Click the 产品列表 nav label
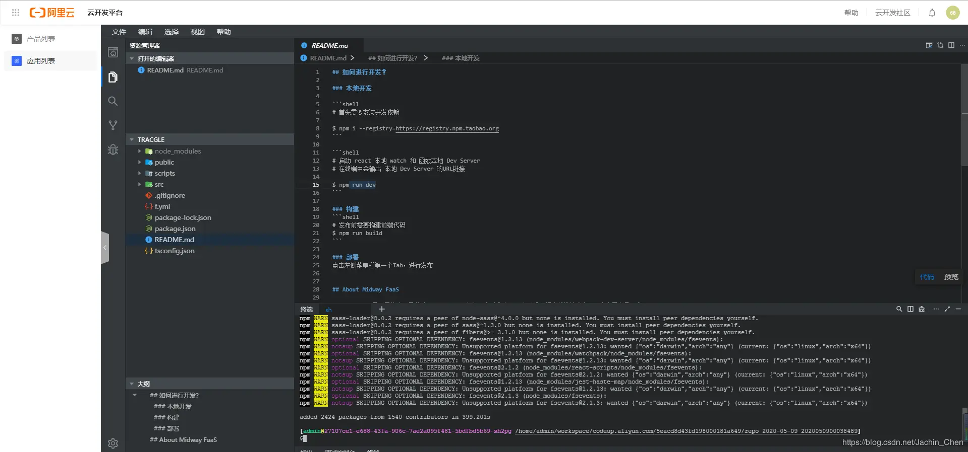Image resolution: width=968 pixels, height=452 pixels. (41, 39)
